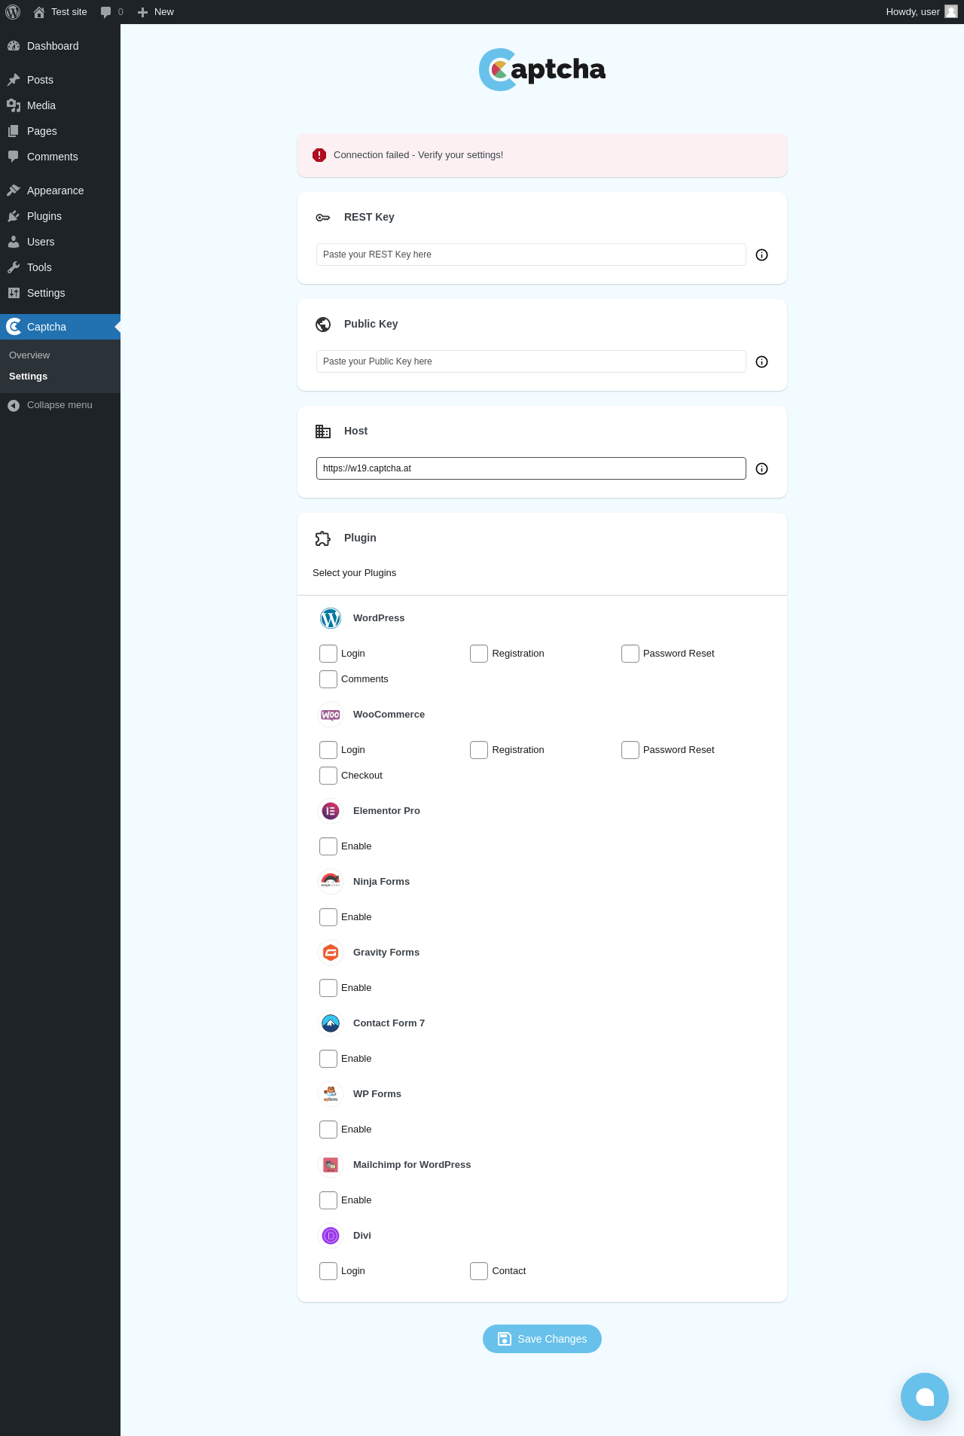
Task: Click the WordPress logo in admin bar
Action: pyautogui.click(x=13, y=12)
